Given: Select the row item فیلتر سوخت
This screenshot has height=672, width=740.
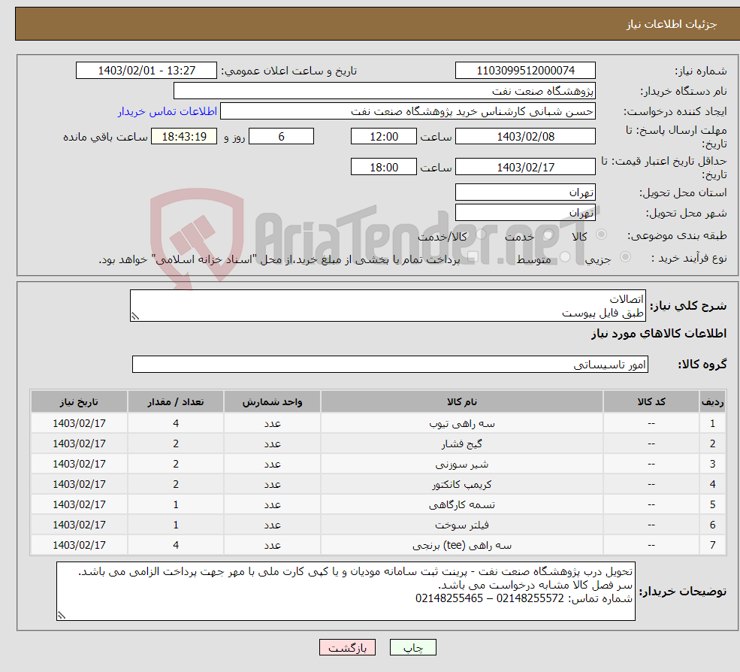Looking at the screenshot, I should coord(462,525).
